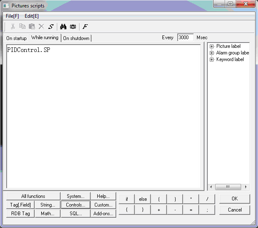
Task: Click the PIDControl.SP script line
Action: [28, 50]
